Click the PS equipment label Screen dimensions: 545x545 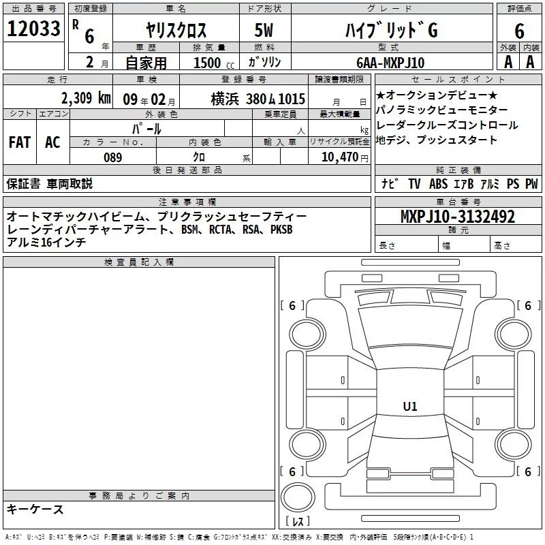[513, 183]
